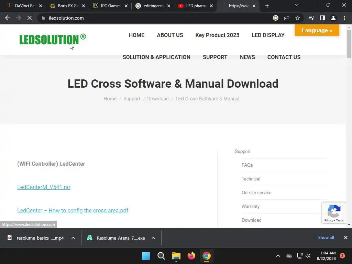Image resolution: width=352 pixels, height=264 pixels.
Task: Open a new browser tab
Action: (267, 6)
